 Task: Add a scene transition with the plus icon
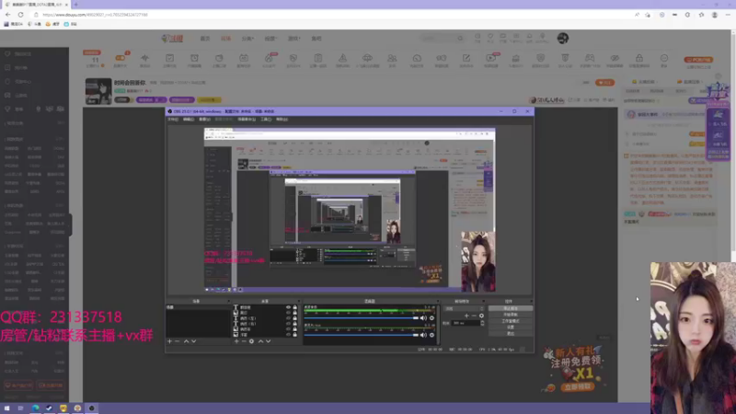466,316
